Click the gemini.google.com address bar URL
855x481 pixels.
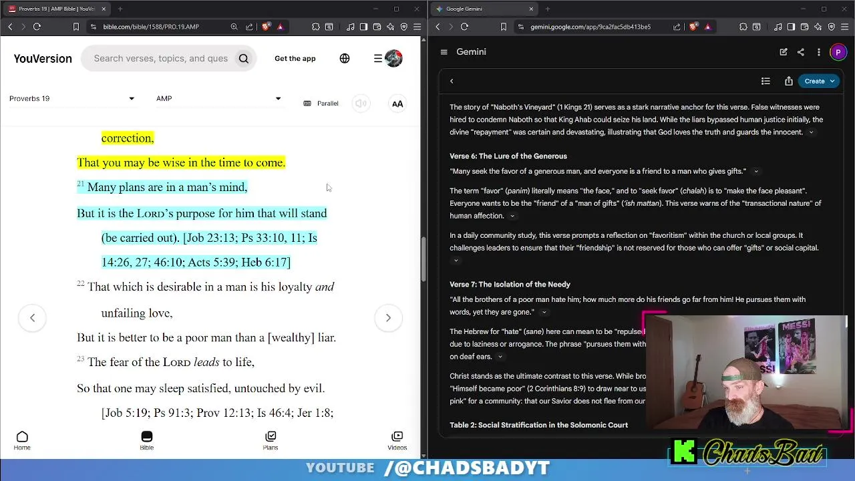590,27
